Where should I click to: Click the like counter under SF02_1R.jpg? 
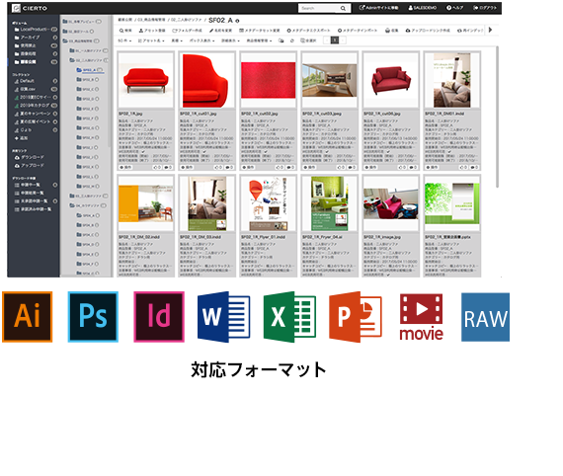coord(157,168)
